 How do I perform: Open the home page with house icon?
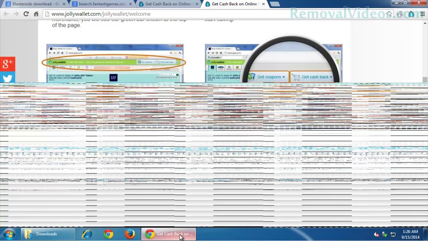point(36,14)
